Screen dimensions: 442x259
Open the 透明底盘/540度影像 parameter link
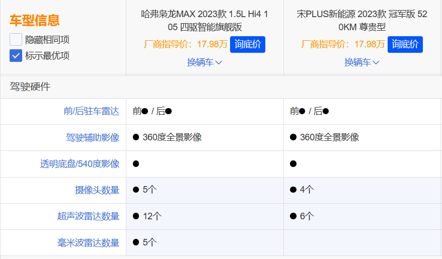80,164
